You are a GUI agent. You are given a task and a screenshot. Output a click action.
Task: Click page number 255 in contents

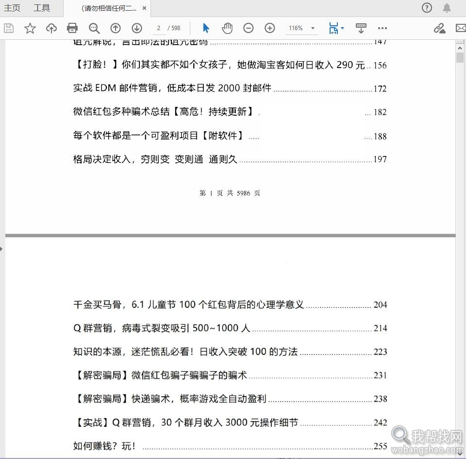380,446
